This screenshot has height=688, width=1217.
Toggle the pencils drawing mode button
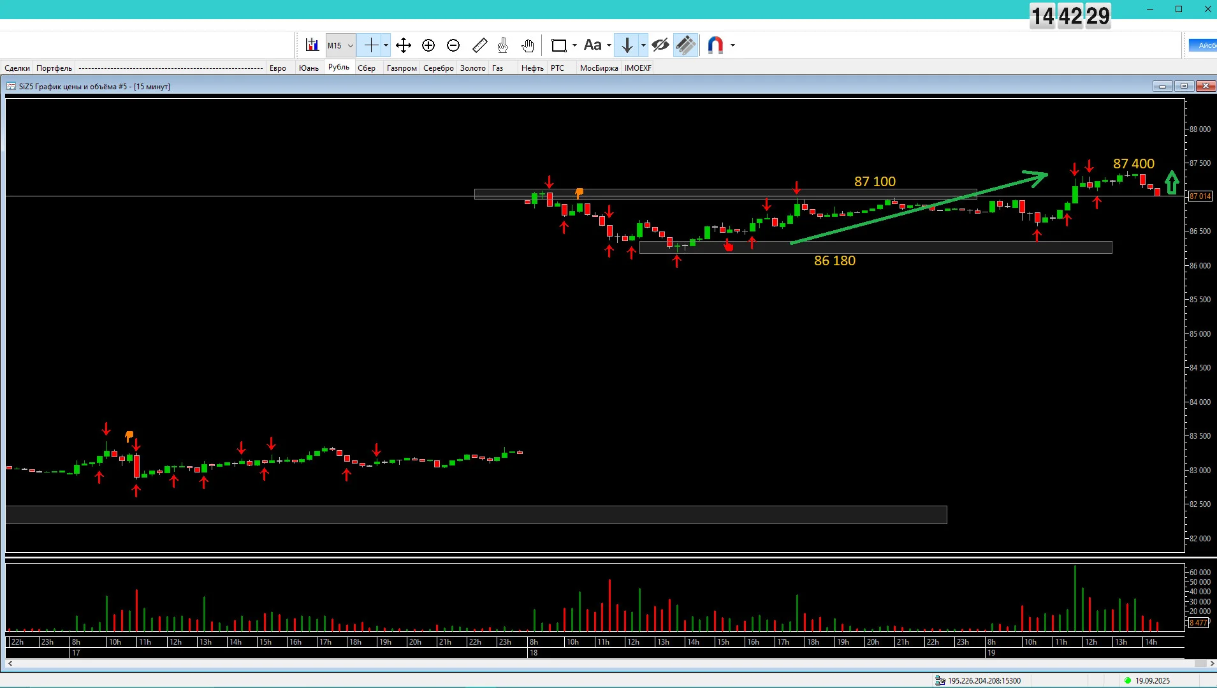[x=686, y=45]
